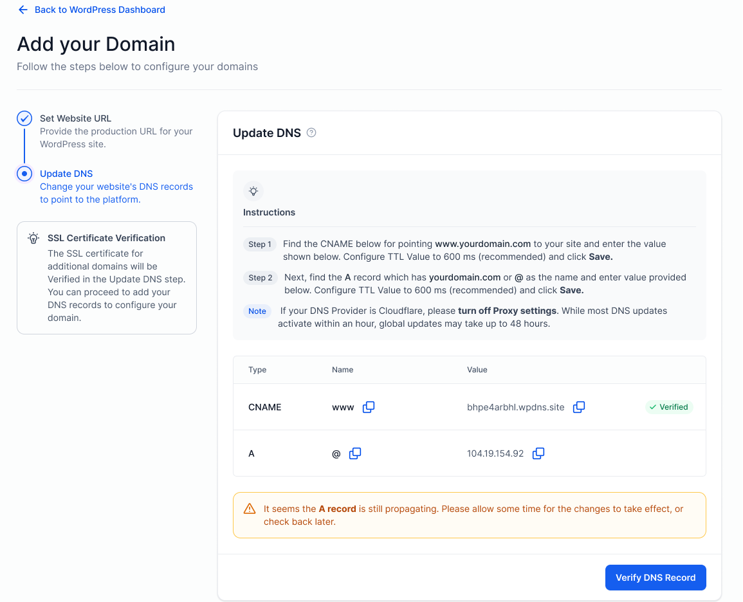Click the completed Set Website URL checkmark
This screenshot has width=743, height=602.
[24, 118]
